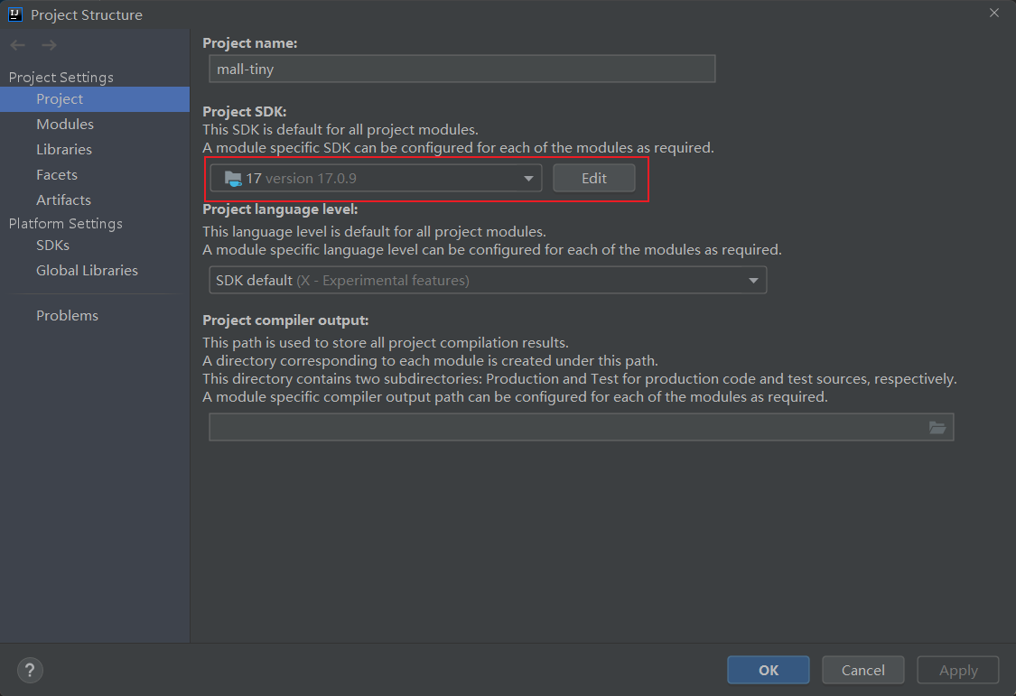Click the back navigation arrow
This screenshot has width=1016, height=696.
tap(17, 45)
